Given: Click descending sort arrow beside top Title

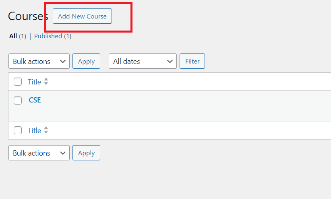Looking at the screenshot, I should click(x=46, y=84).
